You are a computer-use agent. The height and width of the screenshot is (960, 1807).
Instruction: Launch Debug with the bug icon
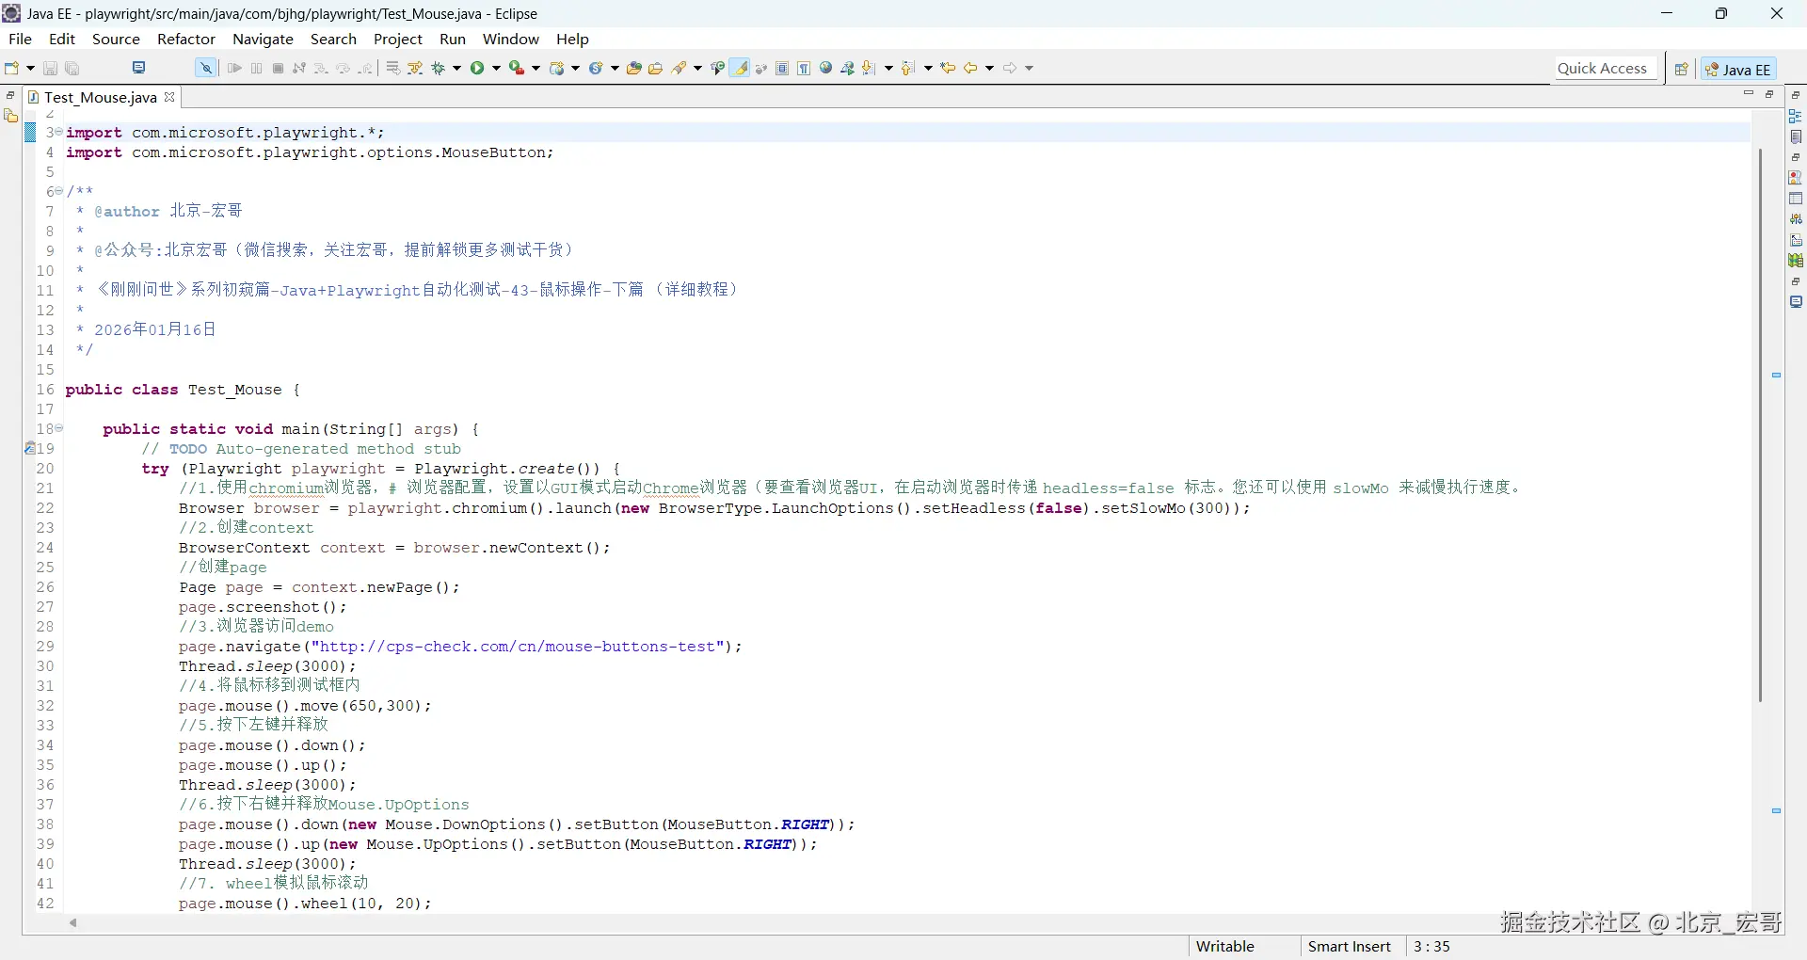[438, 68]
